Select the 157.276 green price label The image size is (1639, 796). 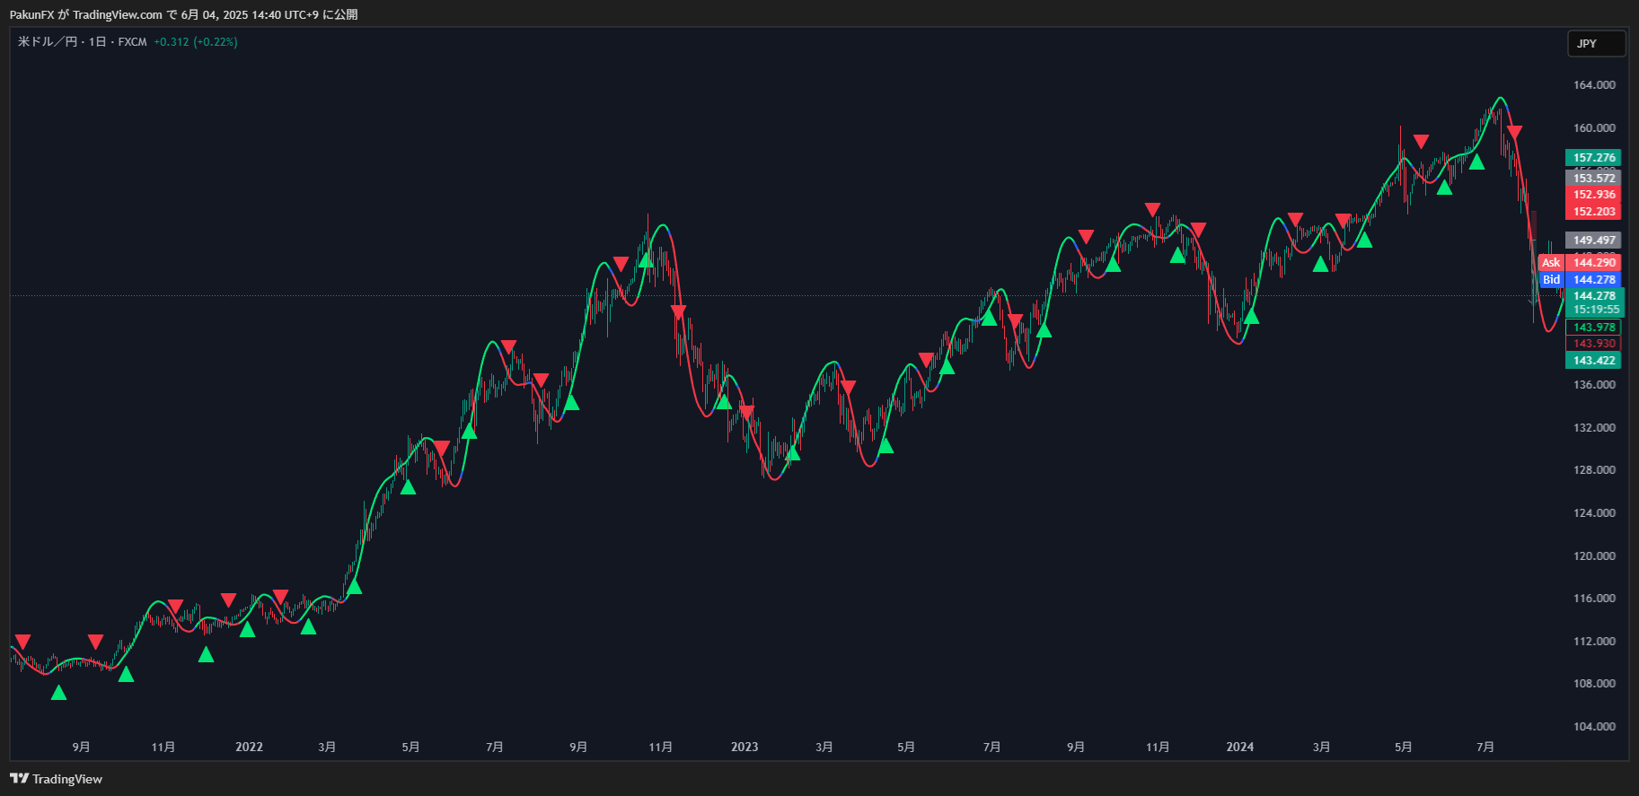click(1593, 157)
